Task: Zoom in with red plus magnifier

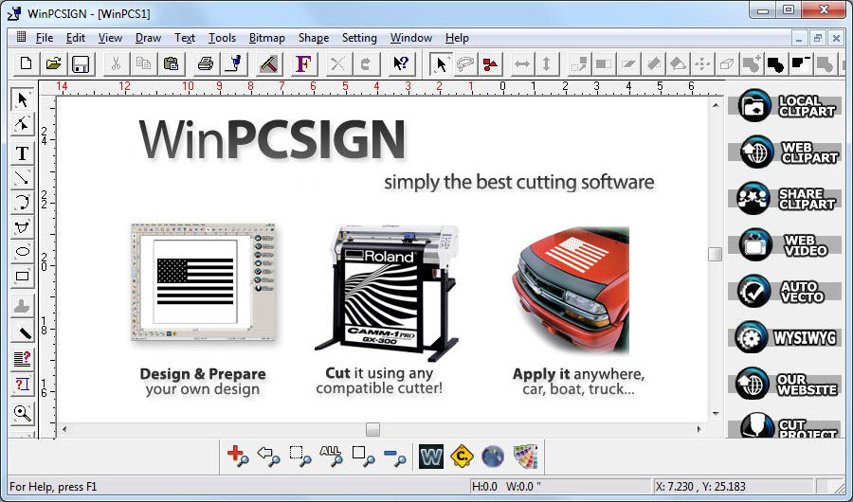Action: point(238,456)
